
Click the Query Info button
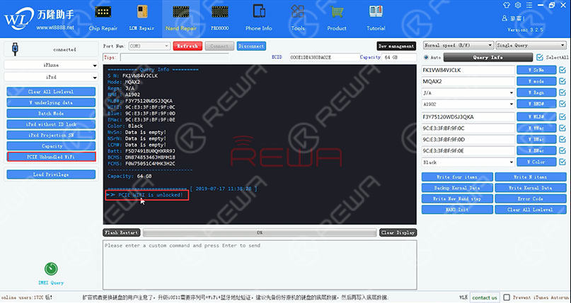488,57
